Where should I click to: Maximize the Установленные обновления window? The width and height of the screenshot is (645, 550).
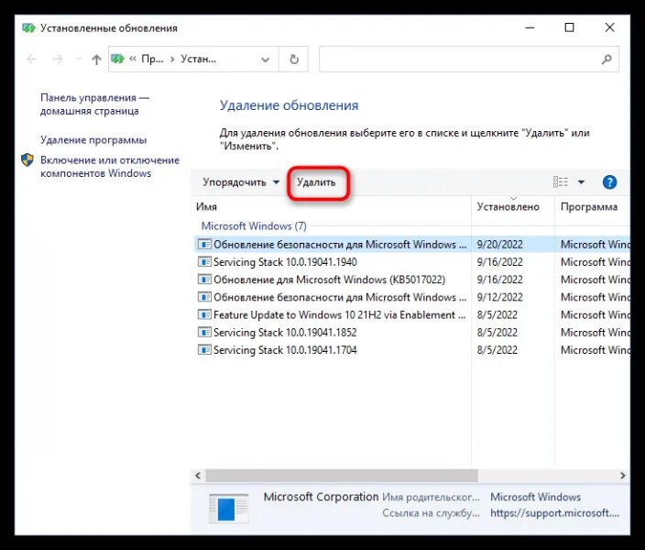pyautogui.click(x=569, y=27)
